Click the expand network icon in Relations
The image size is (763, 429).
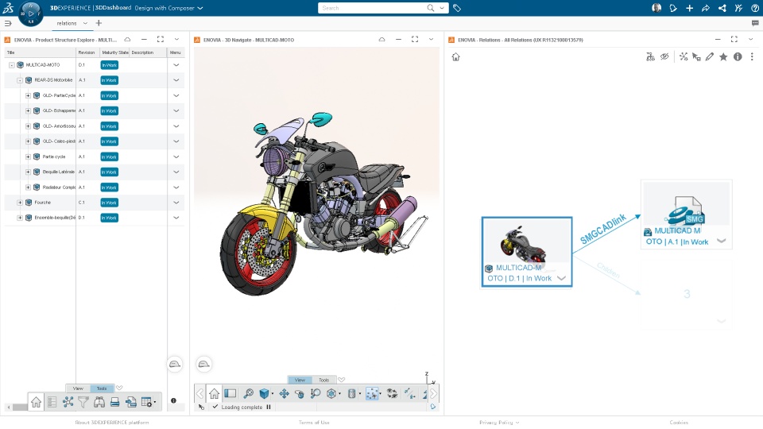(684, 57)
